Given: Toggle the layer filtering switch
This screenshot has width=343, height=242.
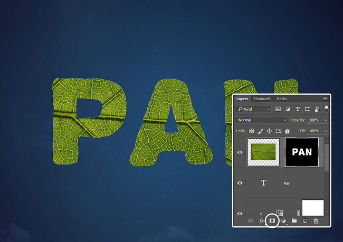Looking at the screenshot, I should [326, 109].
